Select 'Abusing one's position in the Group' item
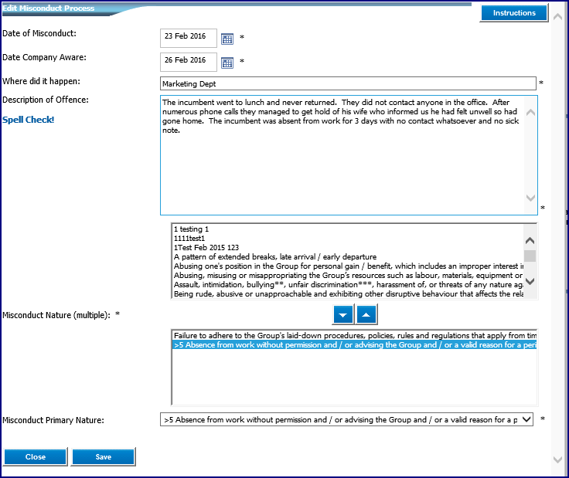 348,266
